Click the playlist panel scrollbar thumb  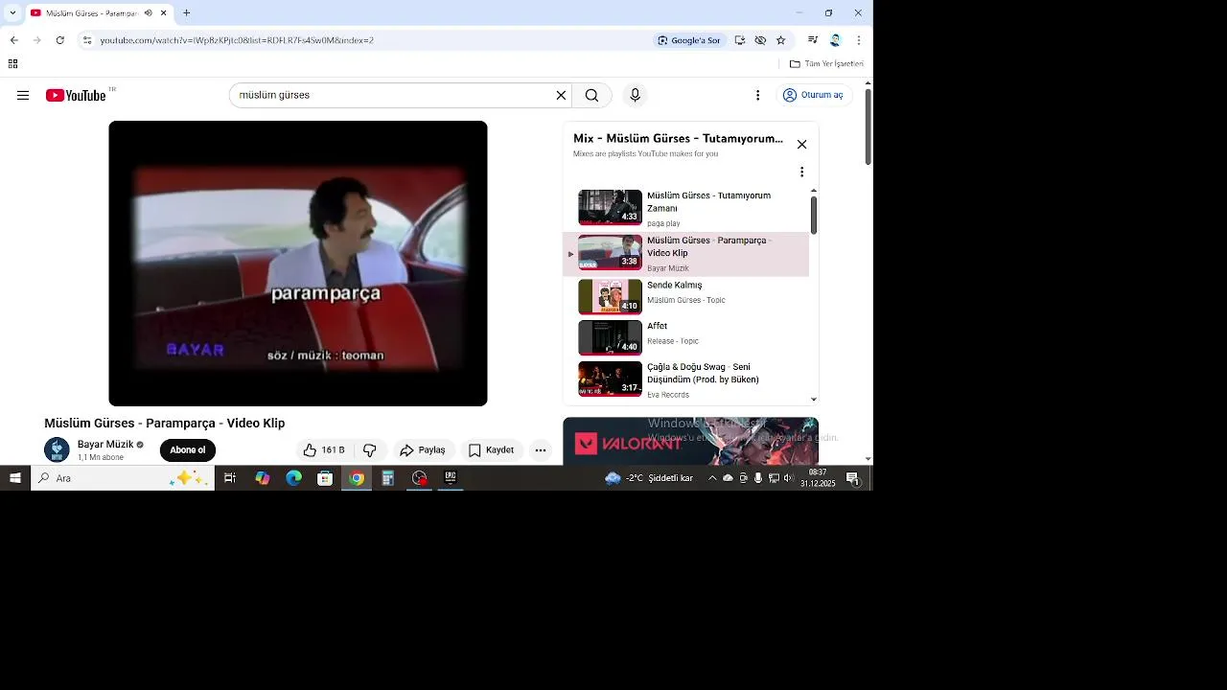pos(814,215)
